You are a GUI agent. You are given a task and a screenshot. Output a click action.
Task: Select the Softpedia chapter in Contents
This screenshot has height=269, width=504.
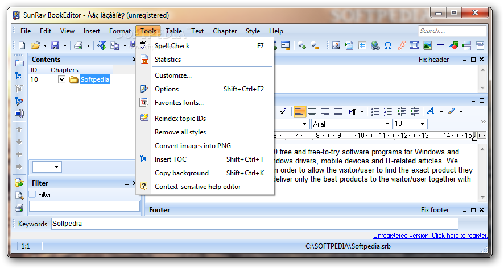pos(95,79)
